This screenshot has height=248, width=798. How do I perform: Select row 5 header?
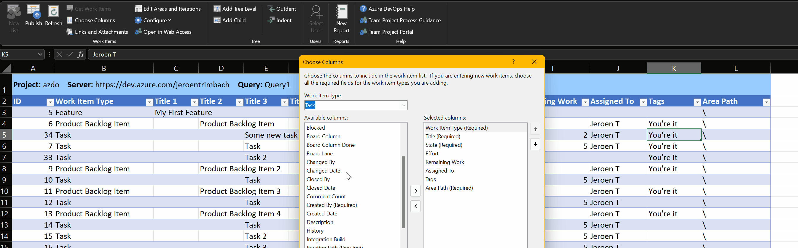6,135
